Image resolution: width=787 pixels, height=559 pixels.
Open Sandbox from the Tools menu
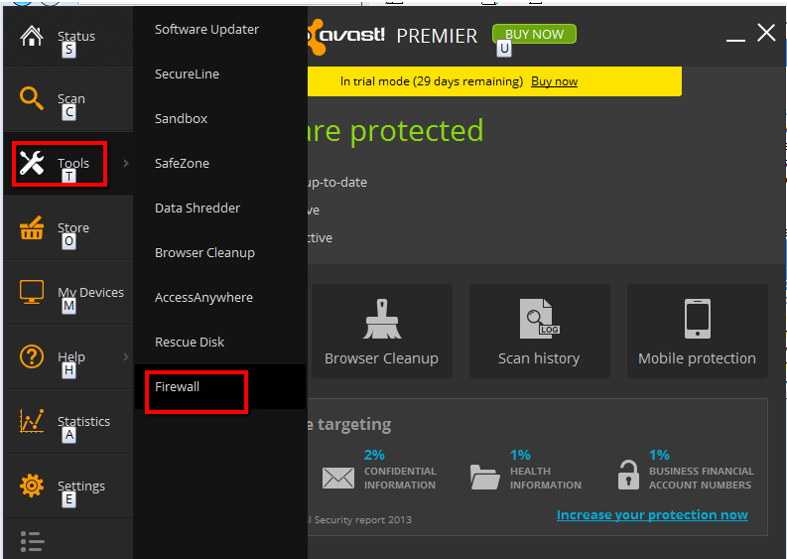(181, 118)
